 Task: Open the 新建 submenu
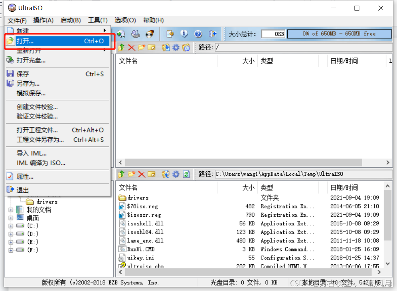(x=58, y=31)
